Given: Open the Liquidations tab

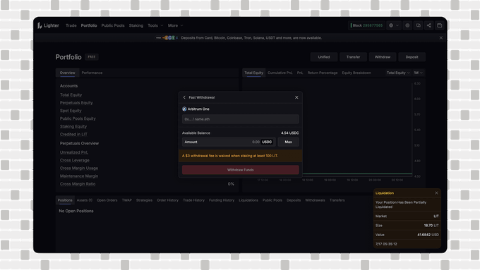Looking at the screenshot, I should coord(248,200).
